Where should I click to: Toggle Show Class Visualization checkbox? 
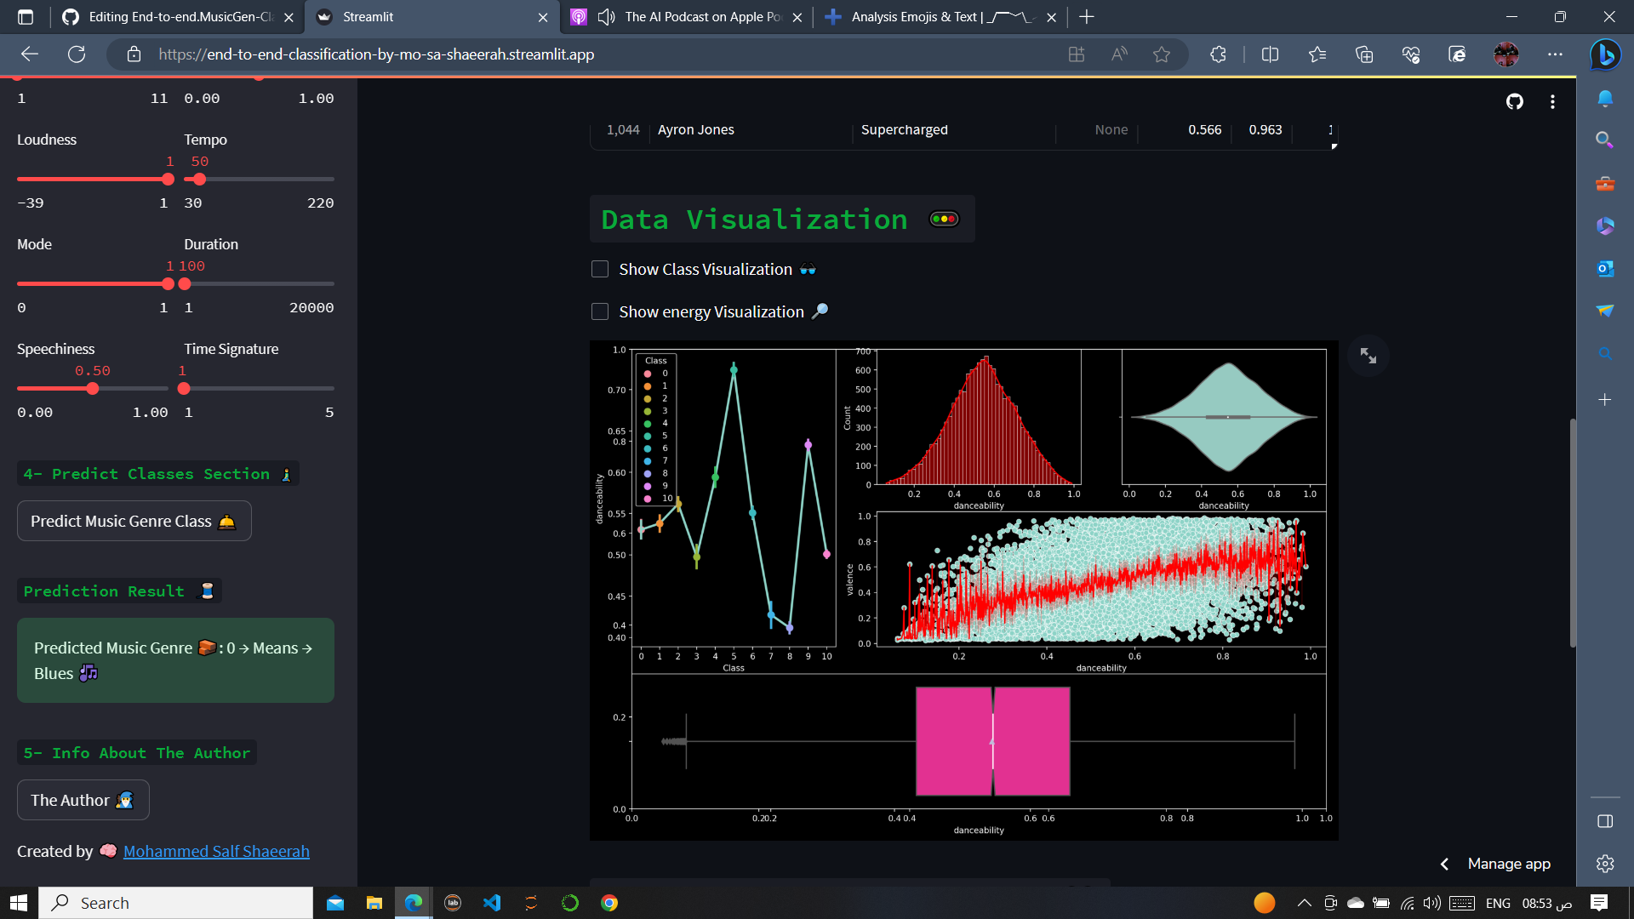click(x=599, y=268)
